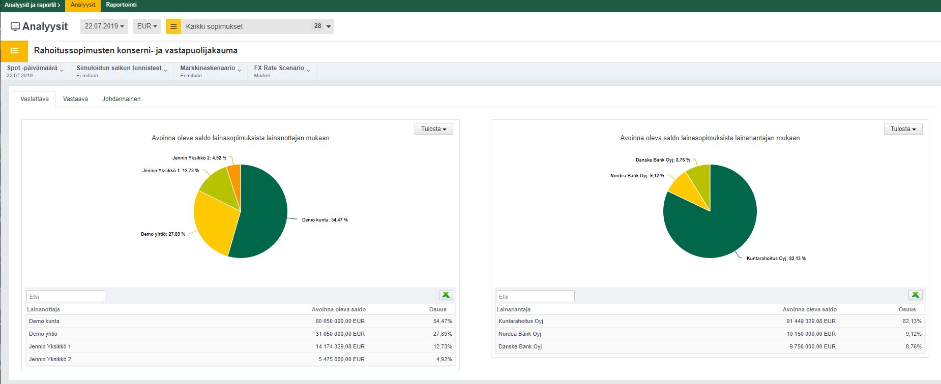Click the Etsi search field under borrower chart
The height and width of the screenshot is (384, 941).
coord(66,296)
